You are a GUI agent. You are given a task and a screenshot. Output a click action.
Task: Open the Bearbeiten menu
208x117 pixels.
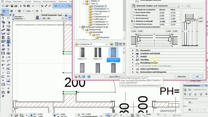[18, 1]
